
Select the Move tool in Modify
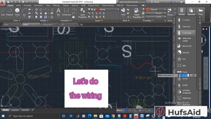click(37, 10)
